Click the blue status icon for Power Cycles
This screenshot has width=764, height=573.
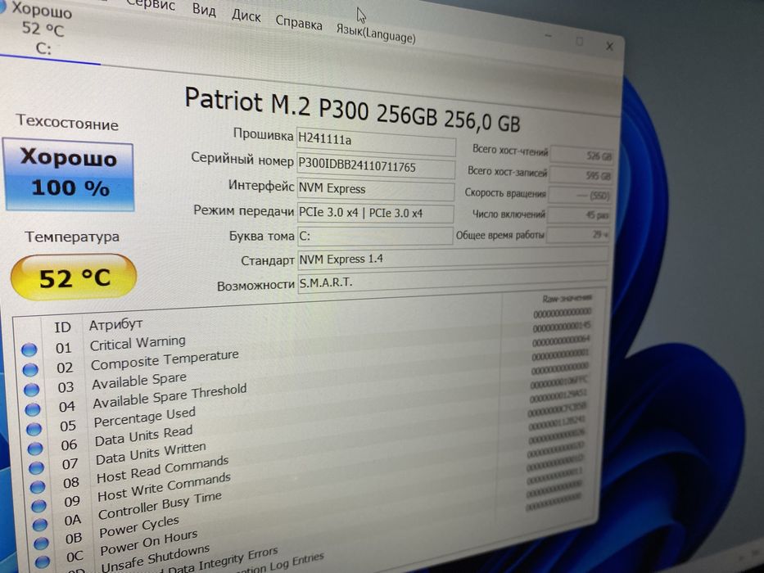[x=42, y=543]
